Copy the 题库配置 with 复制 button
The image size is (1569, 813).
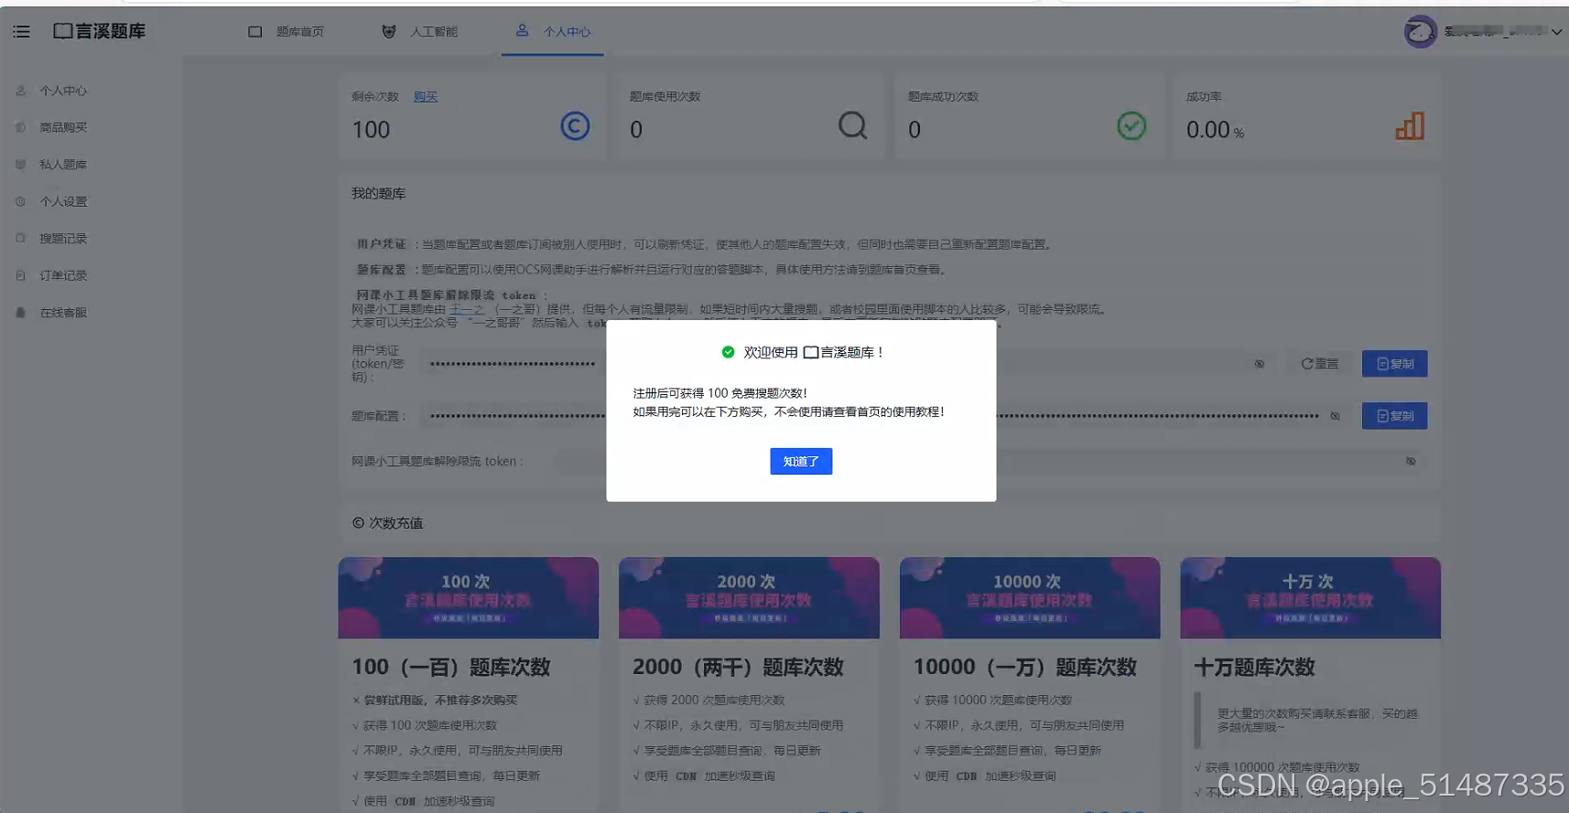1395,416
